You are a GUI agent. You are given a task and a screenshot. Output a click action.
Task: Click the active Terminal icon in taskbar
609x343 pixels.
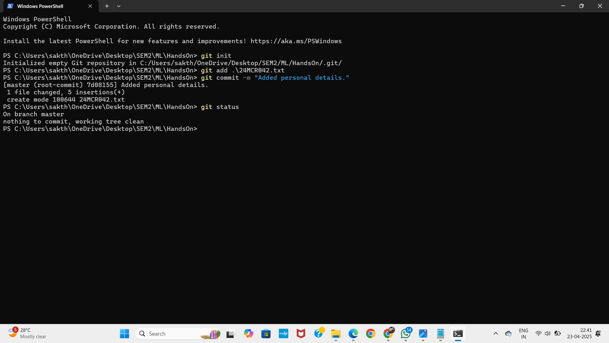458,333
